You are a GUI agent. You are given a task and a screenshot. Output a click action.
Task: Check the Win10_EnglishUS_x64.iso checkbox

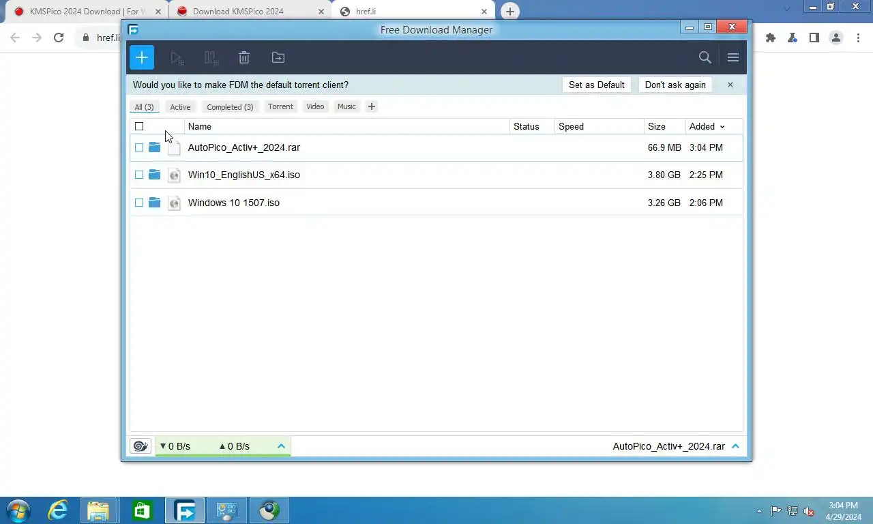[139, 175]
